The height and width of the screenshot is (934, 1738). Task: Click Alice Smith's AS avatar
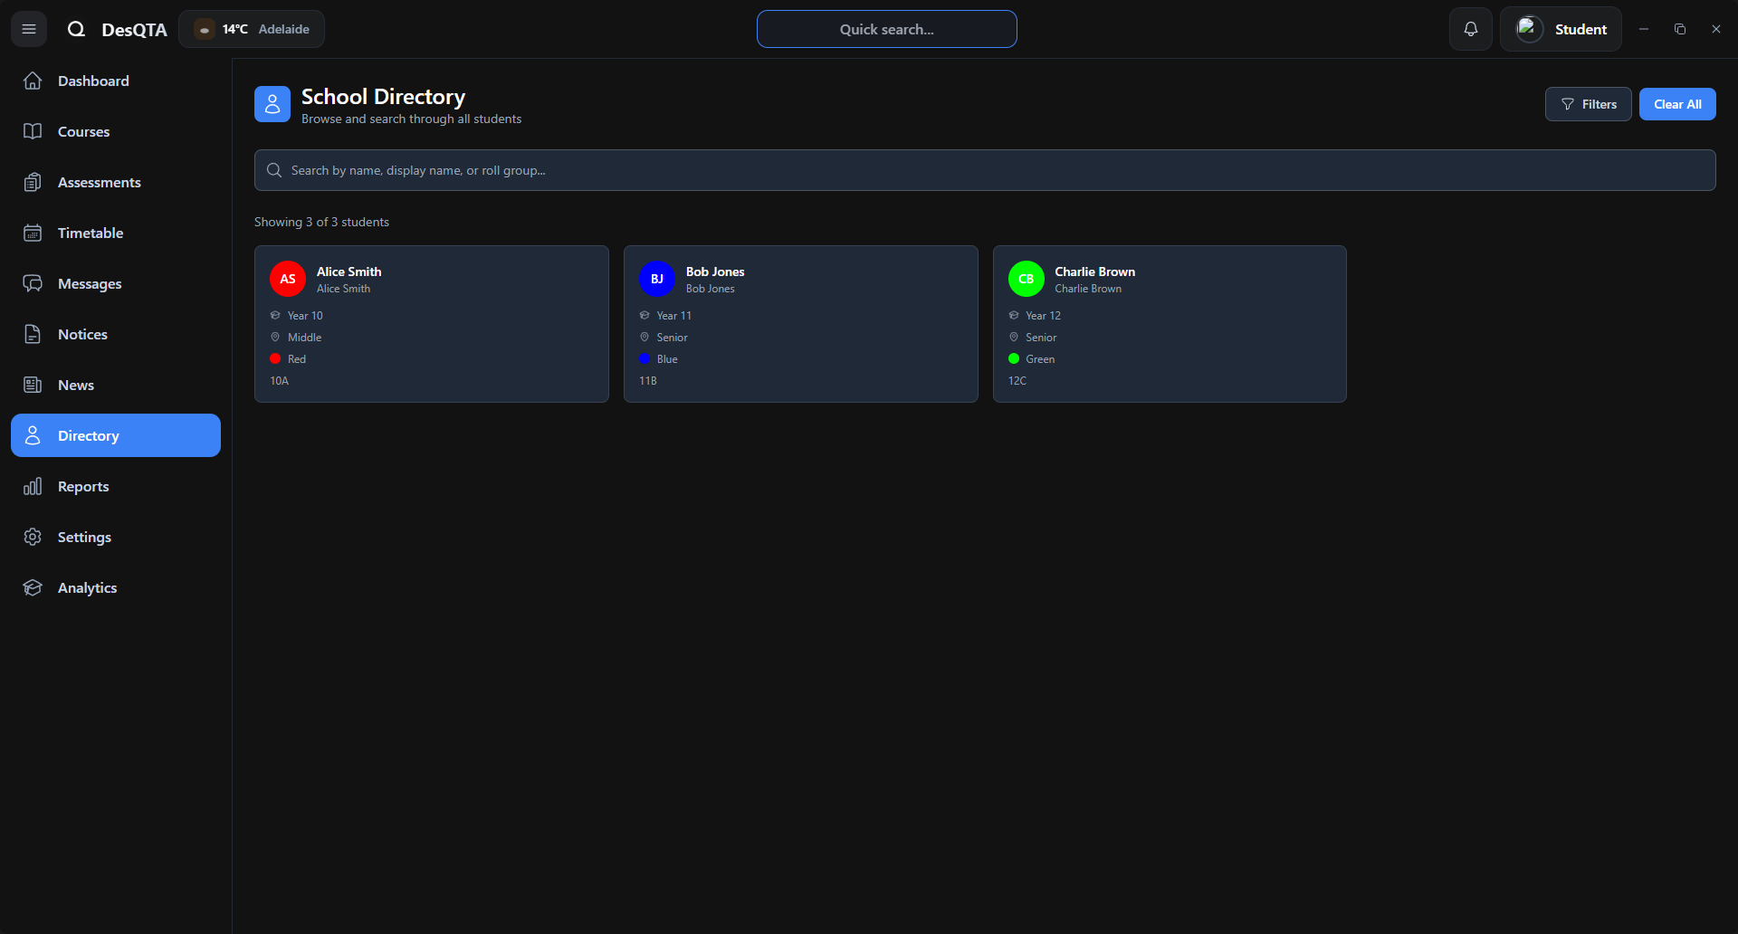point(288,279)
